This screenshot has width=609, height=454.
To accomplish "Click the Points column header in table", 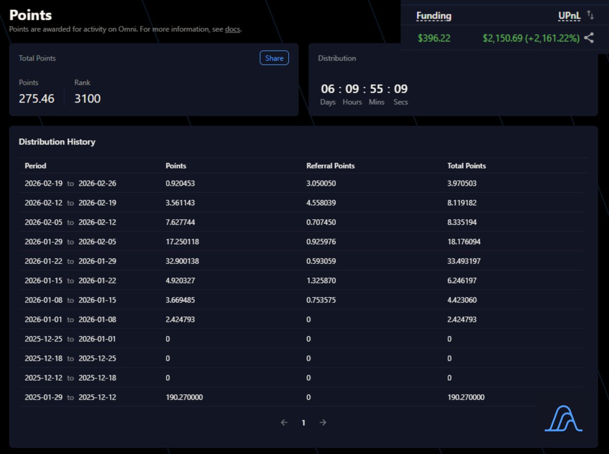I will click(176, 166).
